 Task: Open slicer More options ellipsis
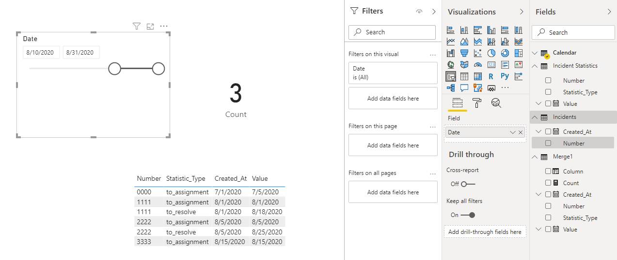164,26
